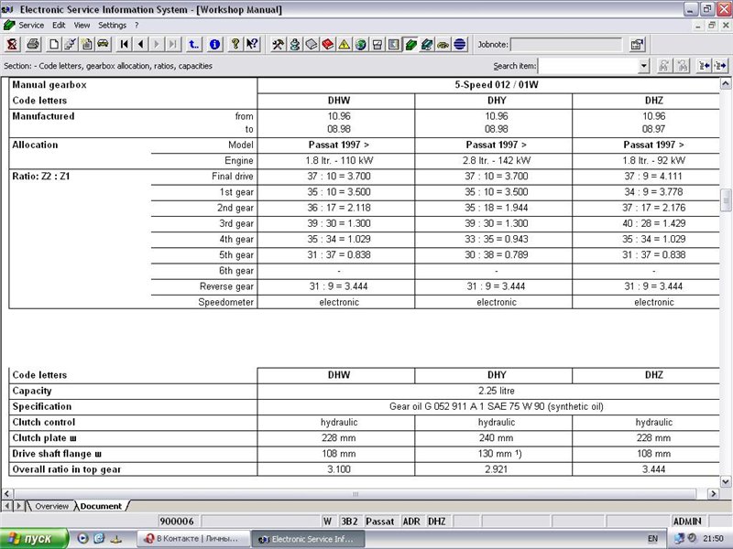This screenshot has width=733, height=549.
Task: Click the vertical scrollbar thumb
Action: (x=726, y=199)
